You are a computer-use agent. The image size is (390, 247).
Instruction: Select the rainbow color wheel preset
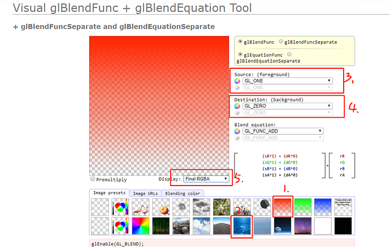141,226
